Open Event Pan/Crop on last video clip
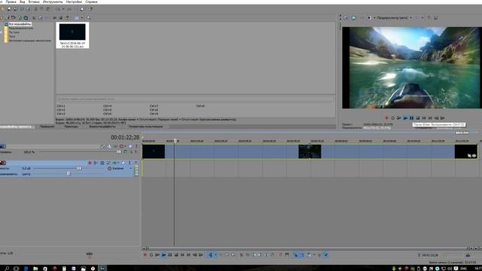482x271 pixels. click(x=469, y=156)
